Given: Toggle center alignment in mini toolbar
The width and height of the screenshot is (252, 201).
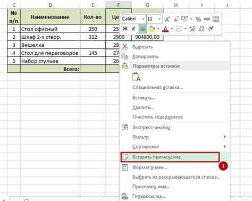Looking at the screenshot, I should click(142, 29).
